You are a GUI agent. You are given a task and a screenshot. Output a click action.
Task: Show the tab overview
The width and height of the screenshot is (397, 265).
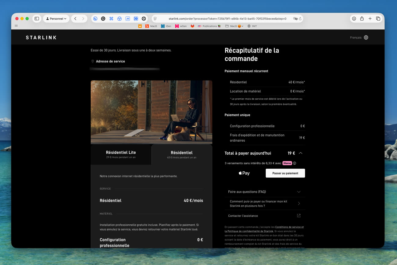pyautogui.click(x=378, y=19)
